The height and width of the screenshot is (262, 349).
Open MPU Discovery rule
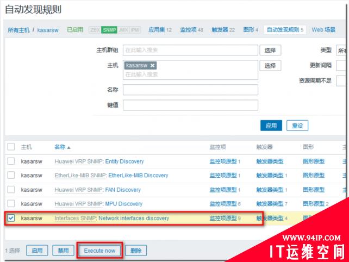coord(124,204)
